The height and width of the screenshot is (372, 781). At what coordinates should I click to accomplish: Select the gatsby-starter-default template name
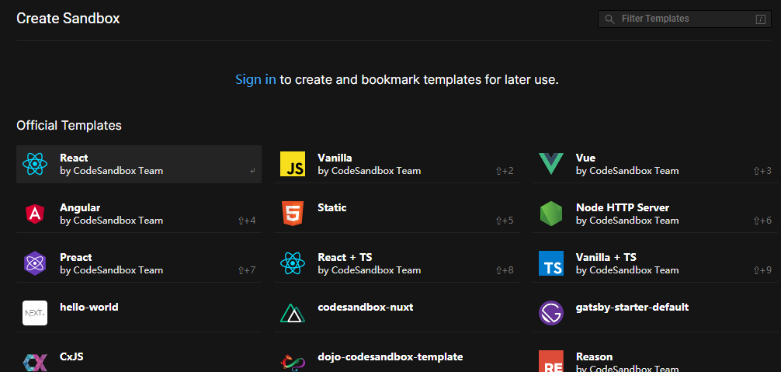click(633, 308)
